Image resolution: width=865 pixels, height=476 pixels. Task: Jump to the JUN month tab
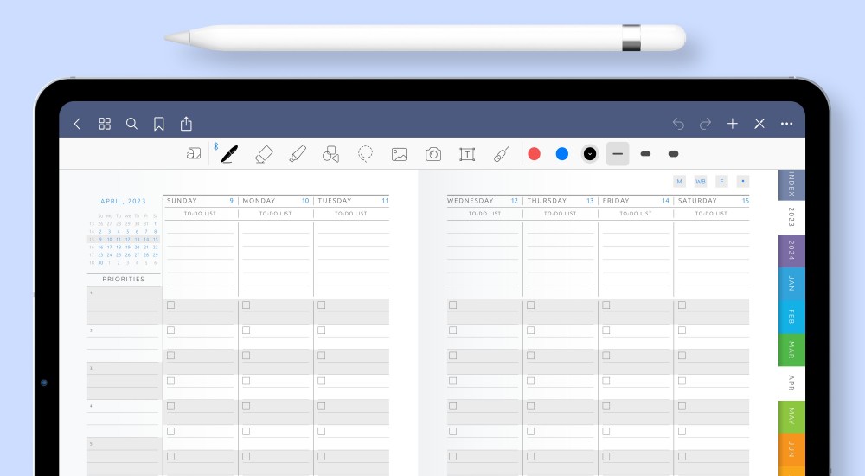[791, 449]
